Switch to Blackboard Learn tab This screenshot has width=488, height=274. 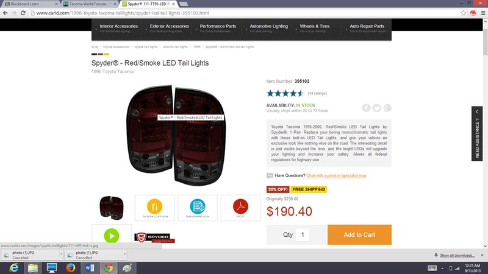click(x=30, y=4)
